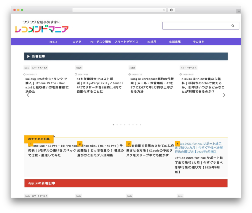The height and width of the screenshot is (213, 252).
Task: Open the PC・デスク環境 menu category
Action: point(100,42)
